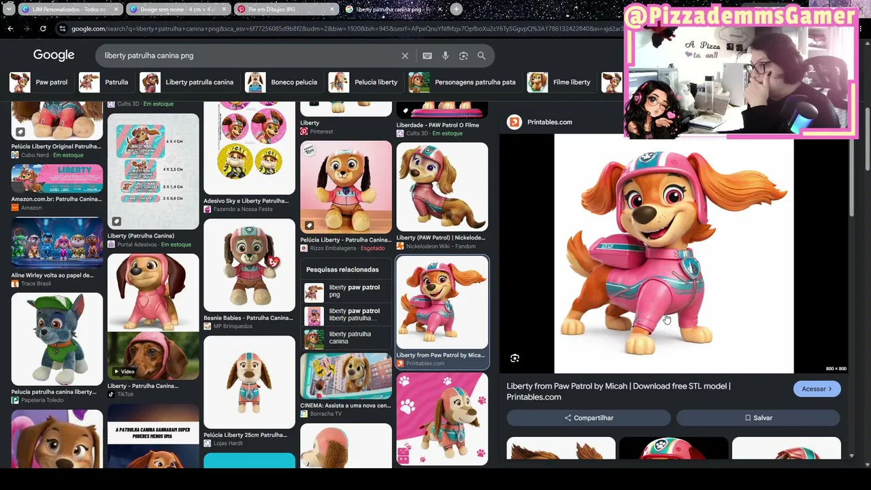871x490 pixels.
Task: Share the image via Compartilhar
Action: pos(589,418)
